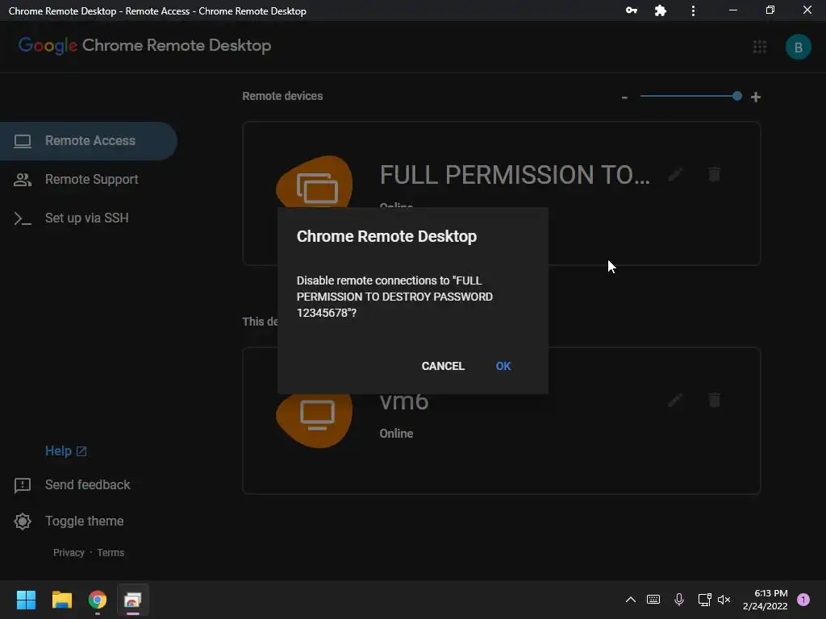Delete the vm6 device

[x=714, y=400]
